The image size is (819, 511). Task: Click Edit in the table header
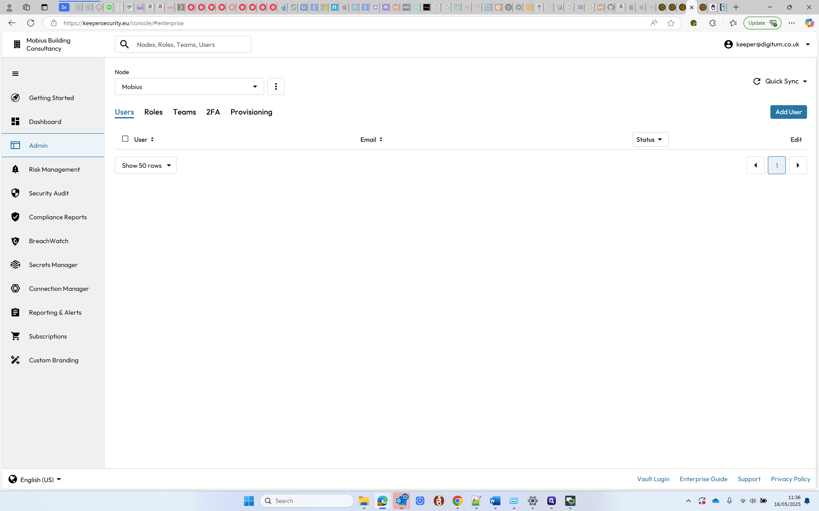[796, 140]
